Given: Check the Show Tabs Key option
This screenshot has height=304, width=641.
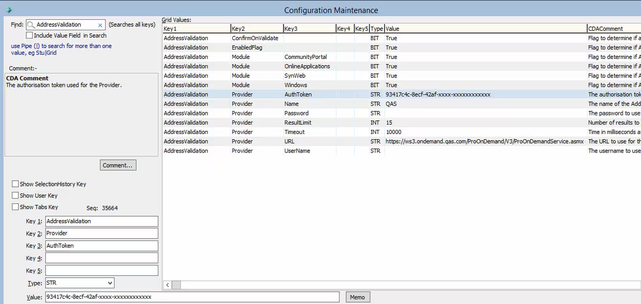Looking at the screenshot, I should click(15, 207).
